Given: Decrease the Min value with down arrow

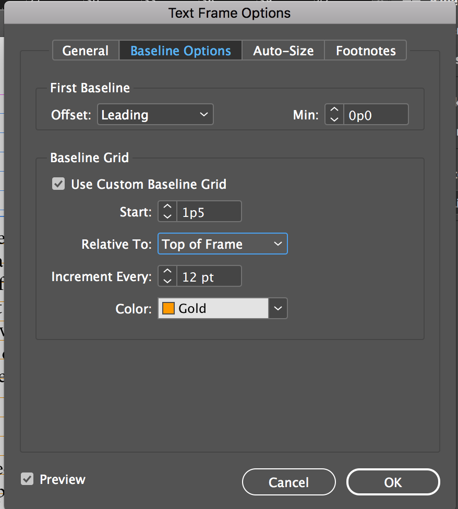Looking at the screenshot, I should pos(334,119).
